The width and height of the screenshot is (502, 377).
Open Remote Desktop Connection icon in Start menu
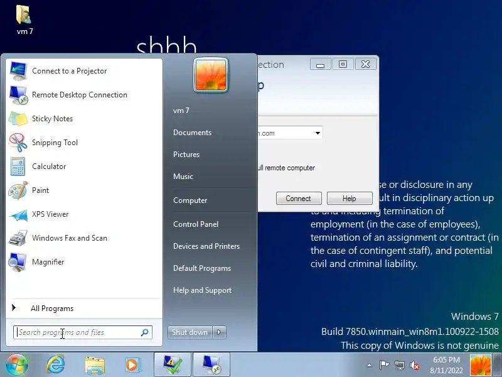tap(18, 95)
